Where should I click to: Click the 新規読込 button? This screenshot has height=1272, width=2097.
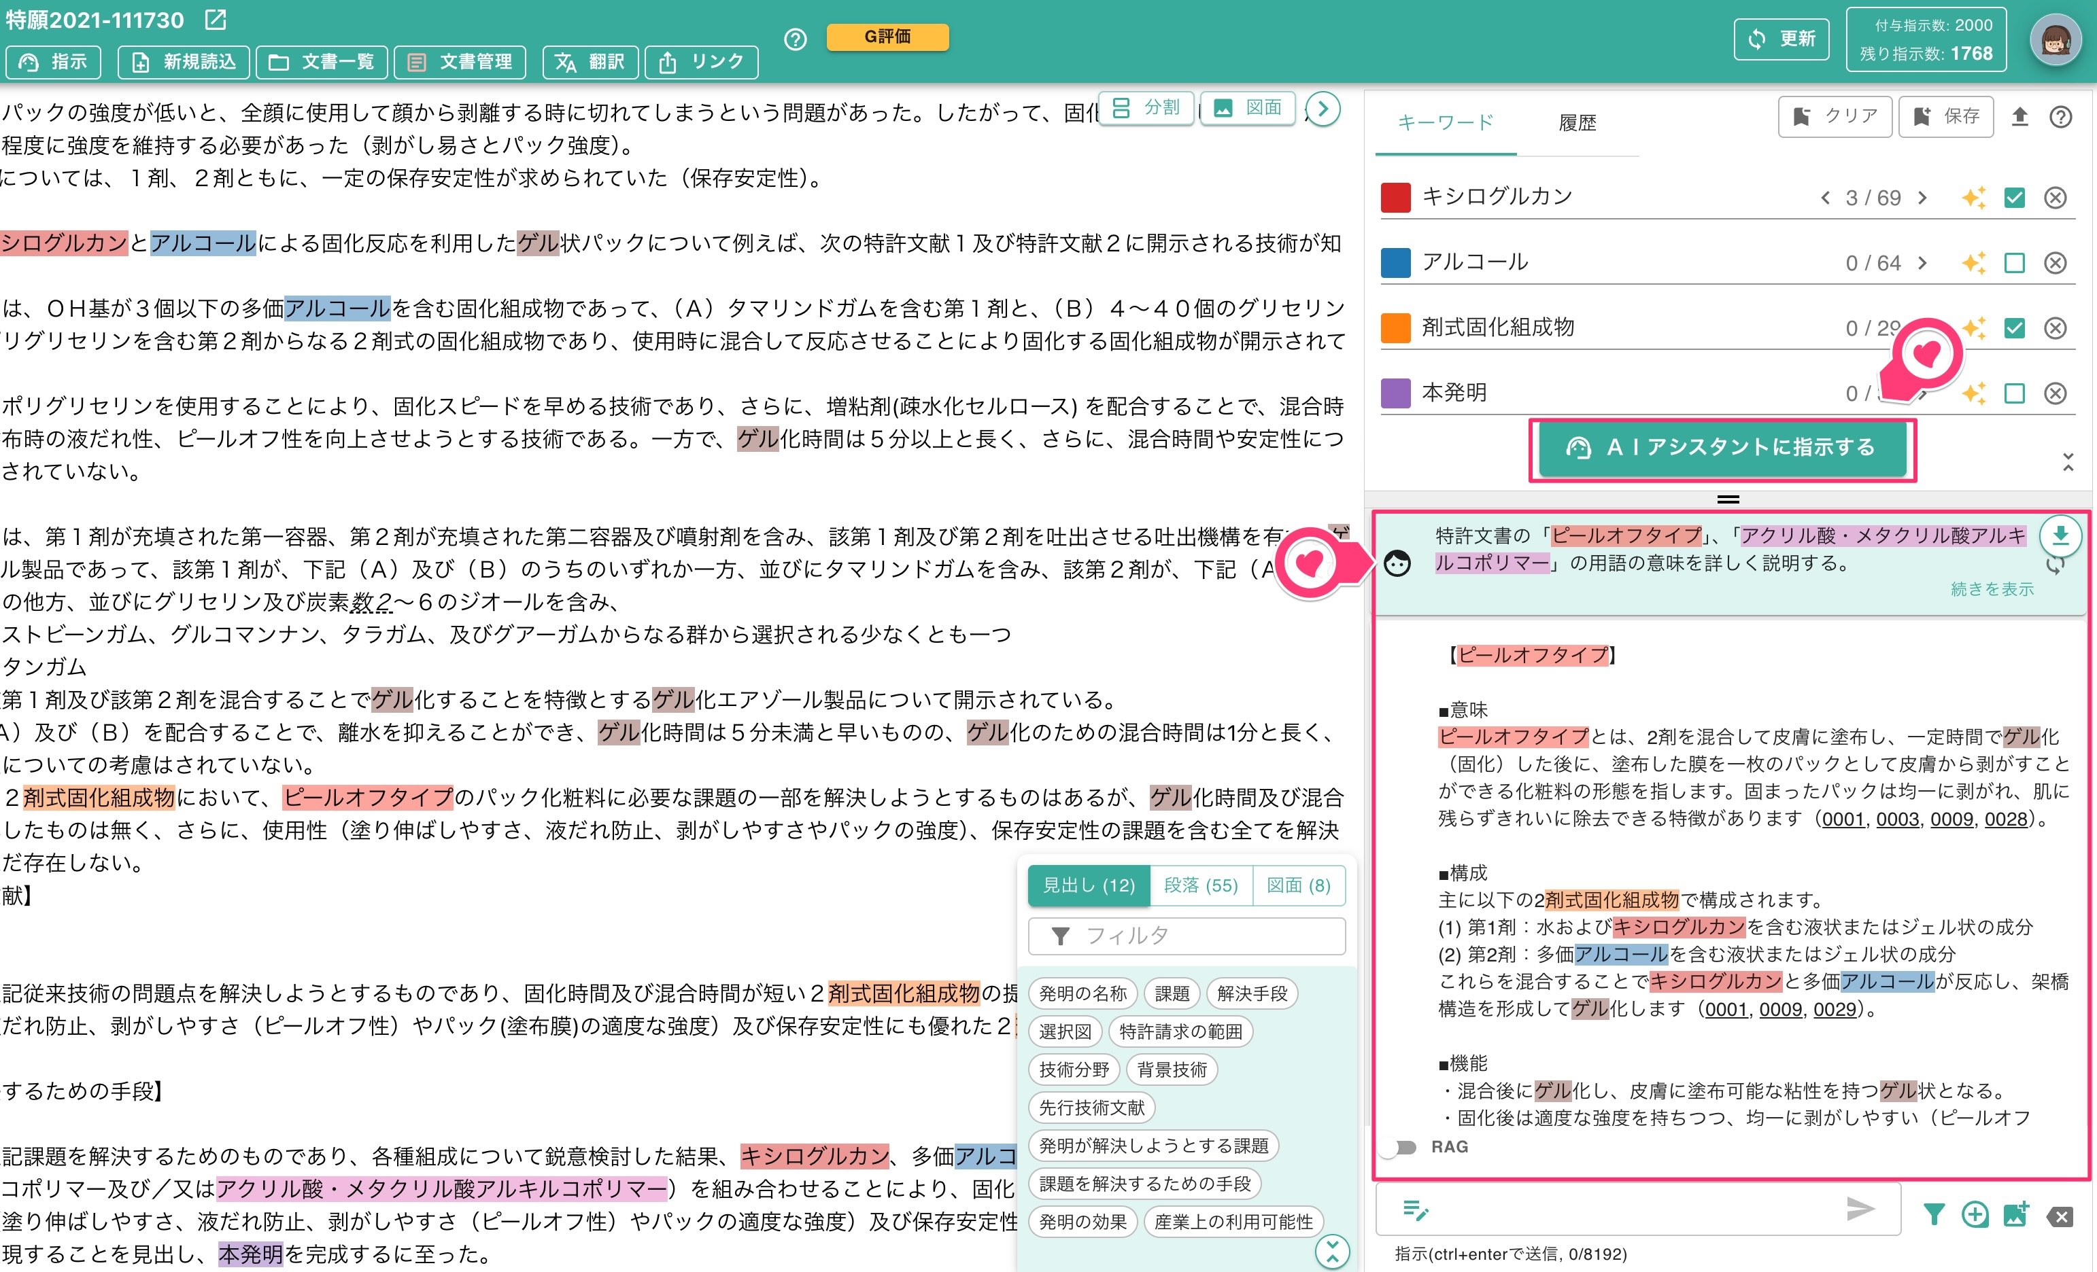[x=184, y=62]
